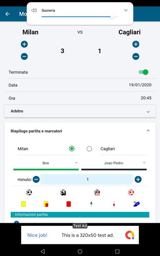Select the ball with warning triangle icon
Viewport: 160px width, 256px height.
(97, 192)
